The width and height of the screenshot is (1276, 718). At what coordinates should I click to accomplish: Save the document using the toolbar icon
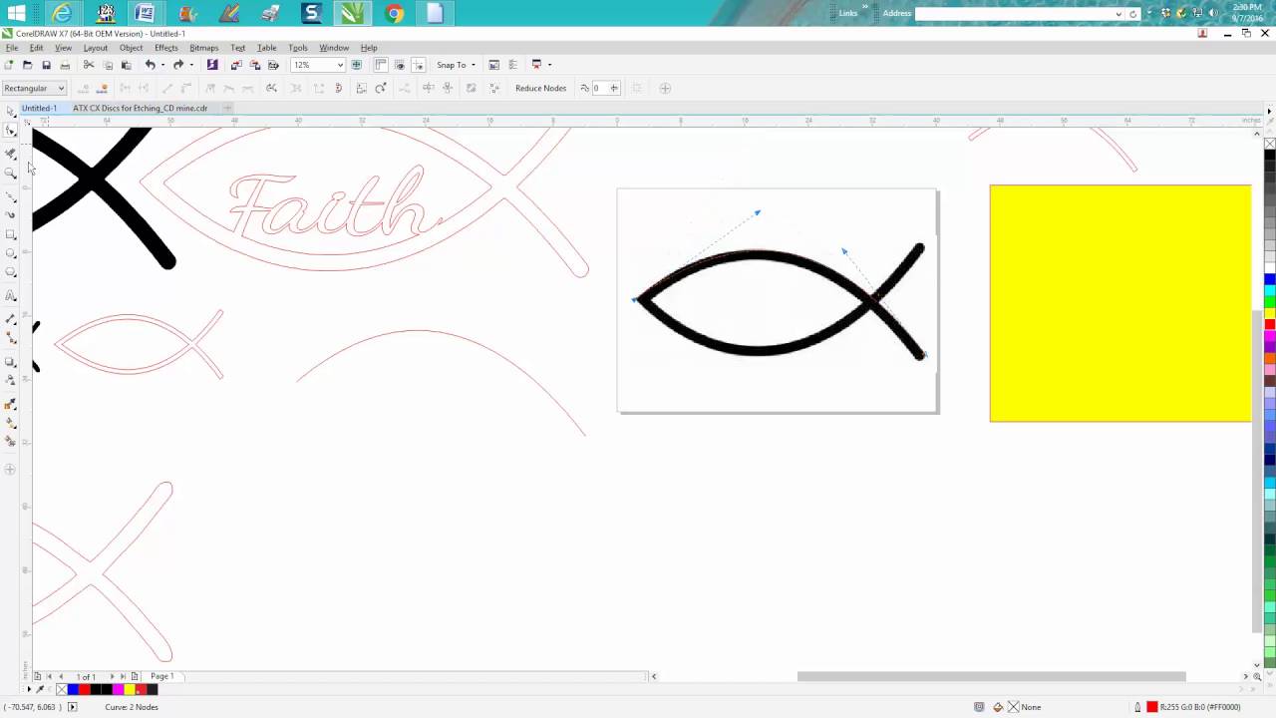[x=47, y=64]
